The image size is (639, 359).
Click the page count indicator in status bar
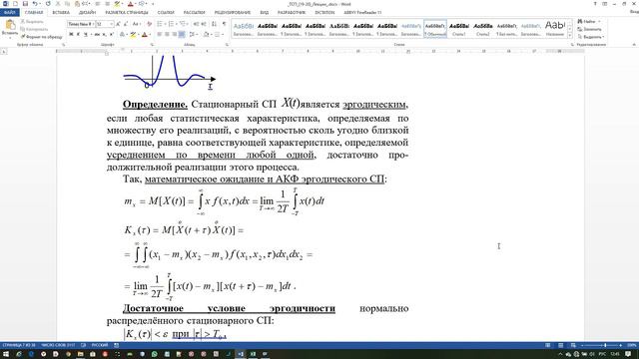[x=19, y=345]
